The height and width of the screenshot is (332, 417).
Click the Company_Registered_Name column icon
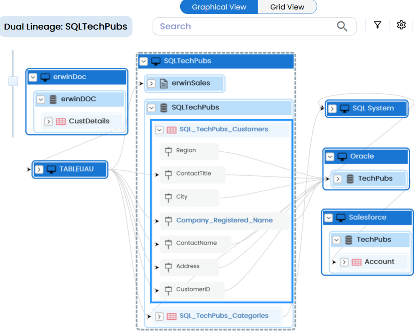coord(168,221)
